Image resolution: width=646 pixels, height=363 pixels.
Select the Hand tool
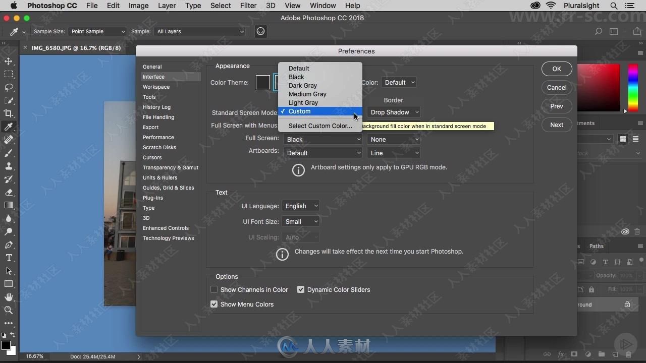(x=9, y=297)
